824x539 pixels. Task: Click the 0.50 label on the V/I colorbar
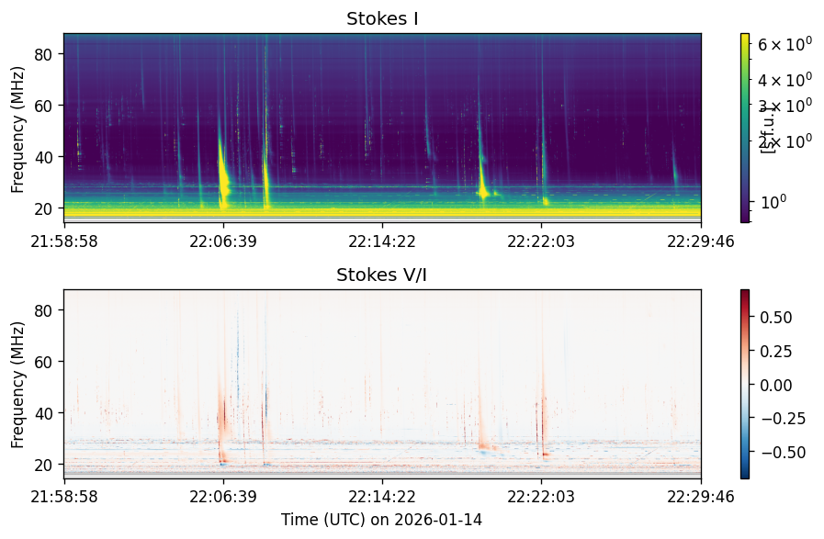click(775, 318)
